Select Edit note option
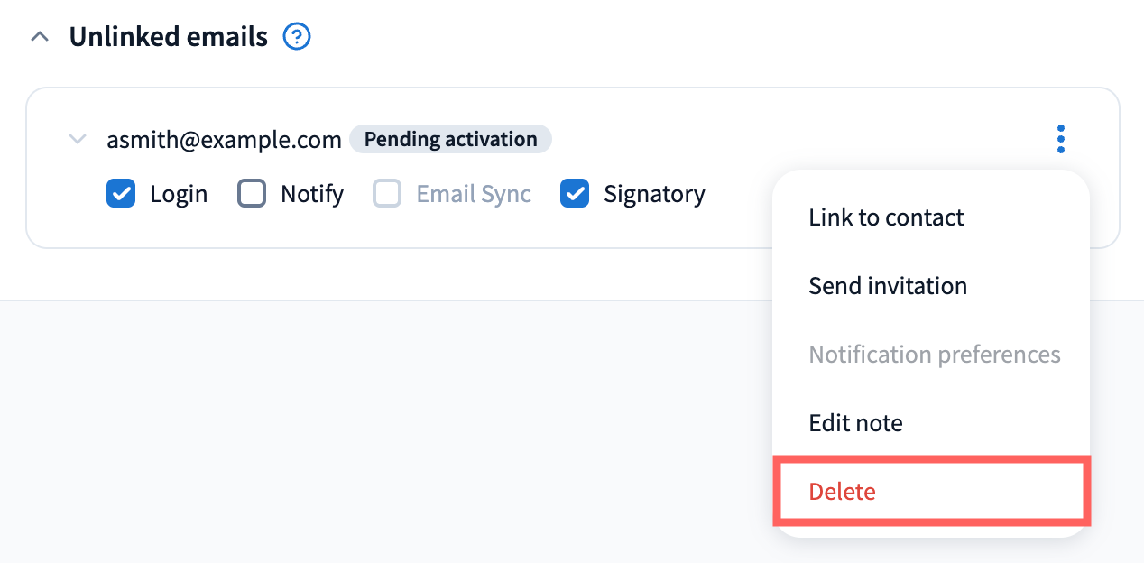 point(855,423)
